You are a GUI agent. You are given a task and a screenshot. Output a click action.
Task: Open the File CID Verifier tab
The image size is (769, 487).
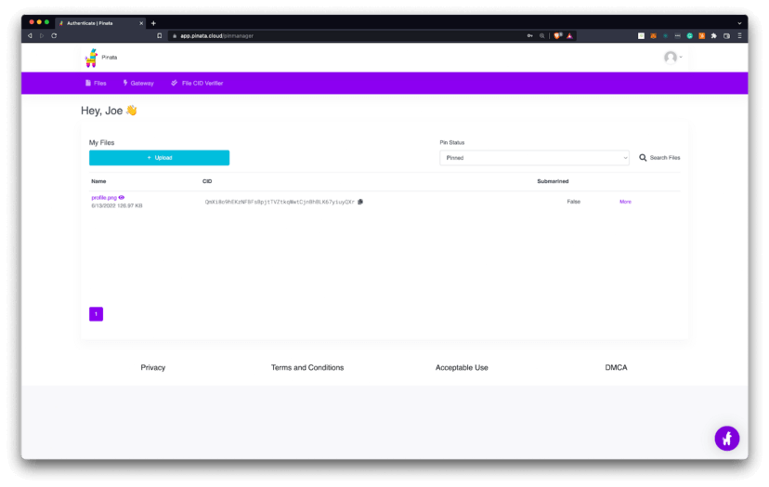point(197,84)
